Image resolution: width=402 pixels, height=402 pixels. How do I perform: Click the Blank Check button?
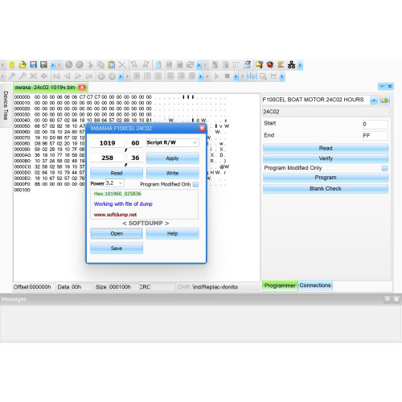pos(326,189)
